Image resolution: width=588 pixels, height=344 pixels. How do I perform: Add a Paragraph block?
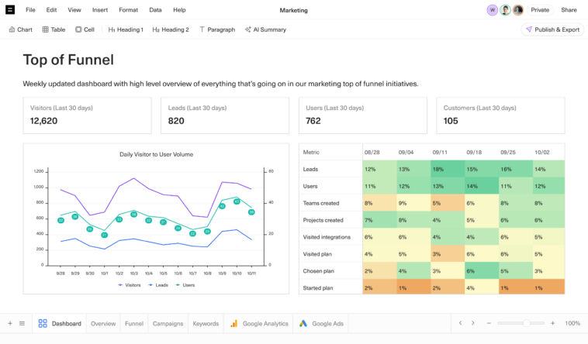(x=216, y=29)
